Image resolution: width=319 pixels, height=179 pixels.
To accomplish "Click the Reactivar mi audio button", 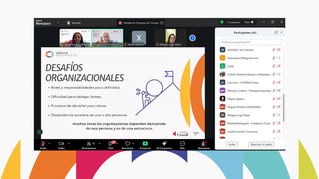I will pos(261,144).
